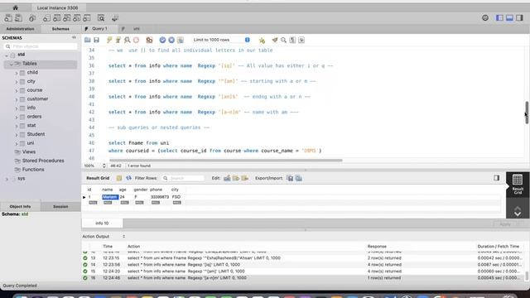
Task: Open the Object Info tab
Action: point(20,206)
